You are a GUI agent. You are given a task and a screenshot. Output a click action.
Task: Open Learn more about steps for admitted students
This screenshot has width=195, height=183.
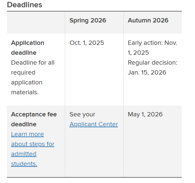[x=33, y=149]
